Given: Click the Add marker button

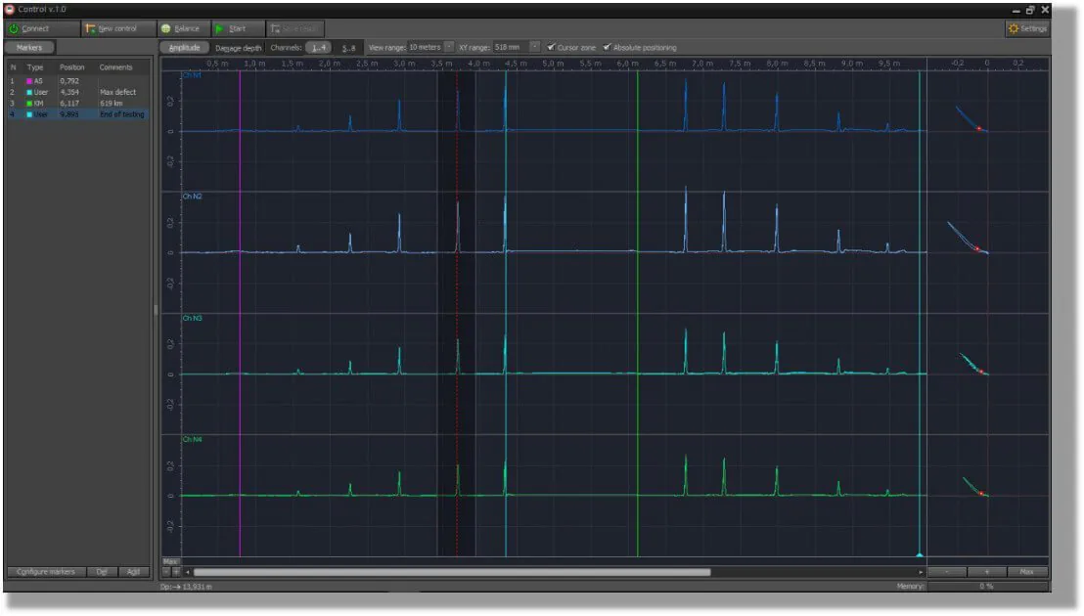Looking at the screenshot, I should tap(133, 572).
